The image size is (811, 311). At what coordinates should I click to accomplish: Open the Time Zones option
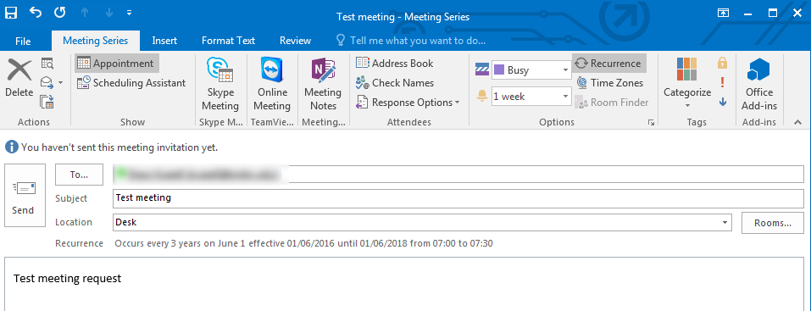[x=610, y=83]
